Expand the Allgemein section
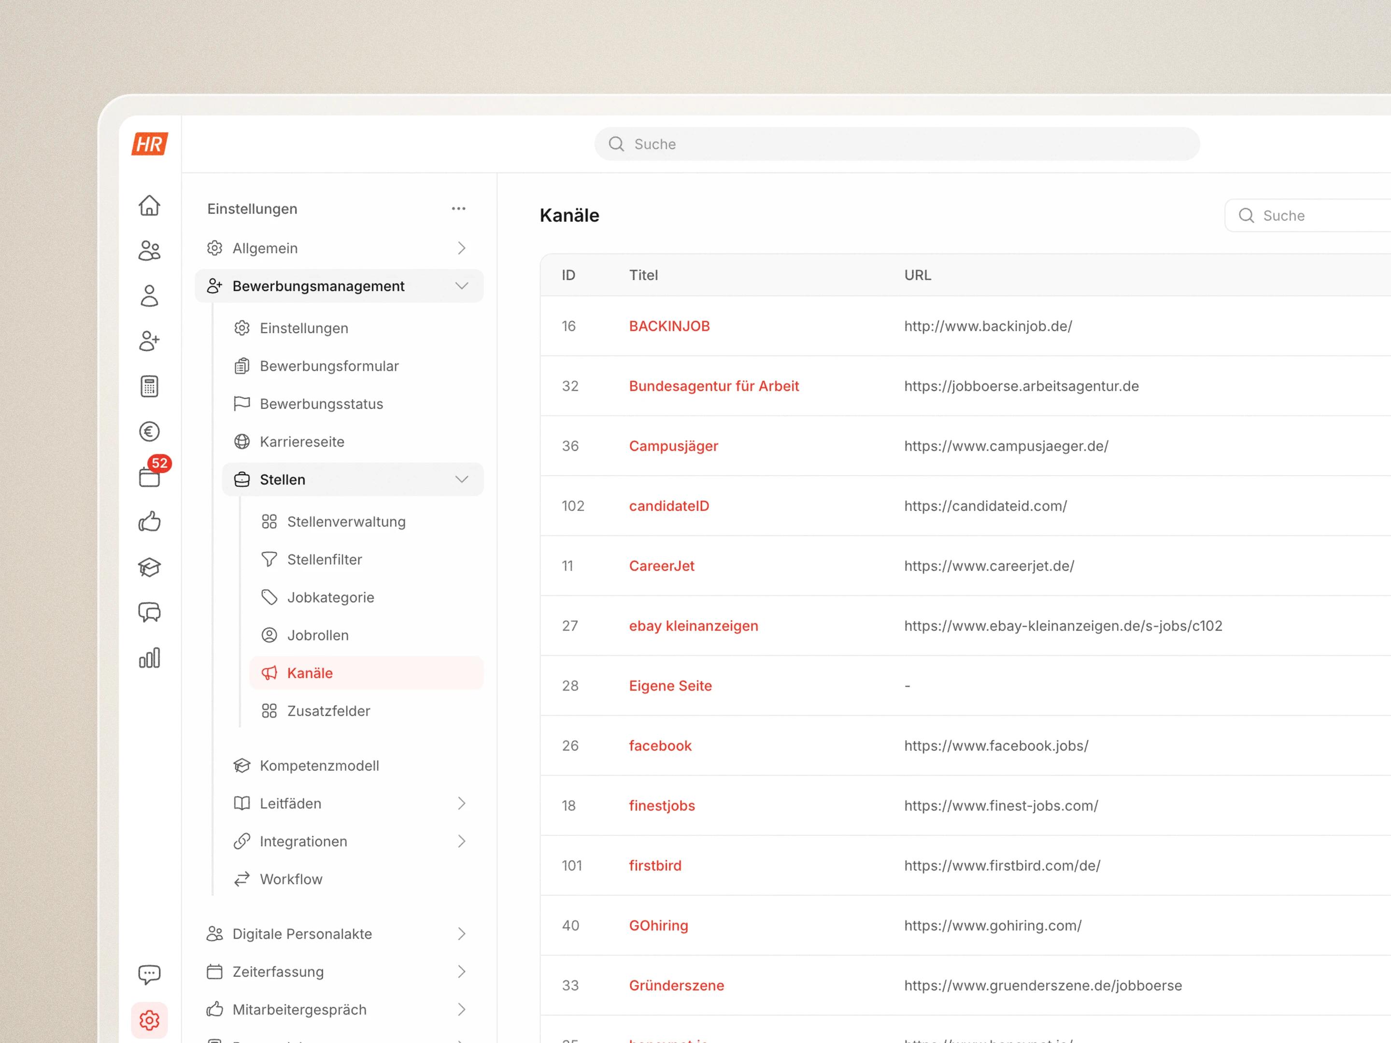 339,248
